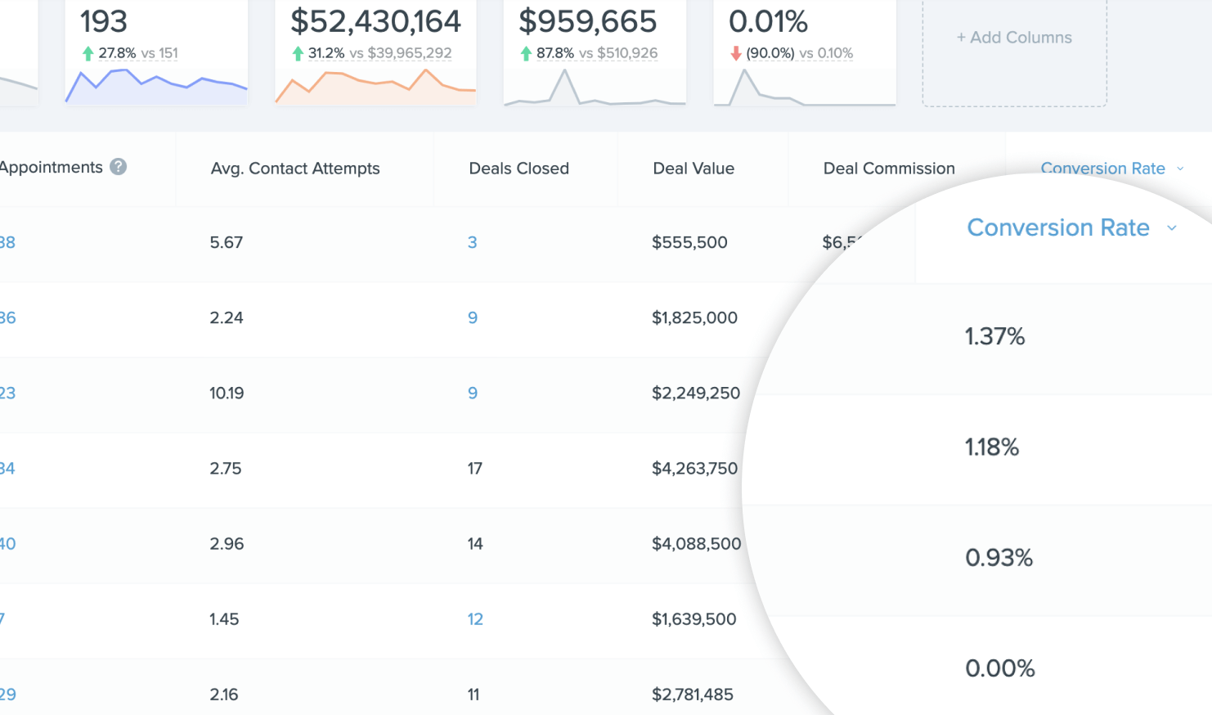Click the $4,088,500 deal value cell
This screenshot has height=715, width=1212.
[696, 544]
